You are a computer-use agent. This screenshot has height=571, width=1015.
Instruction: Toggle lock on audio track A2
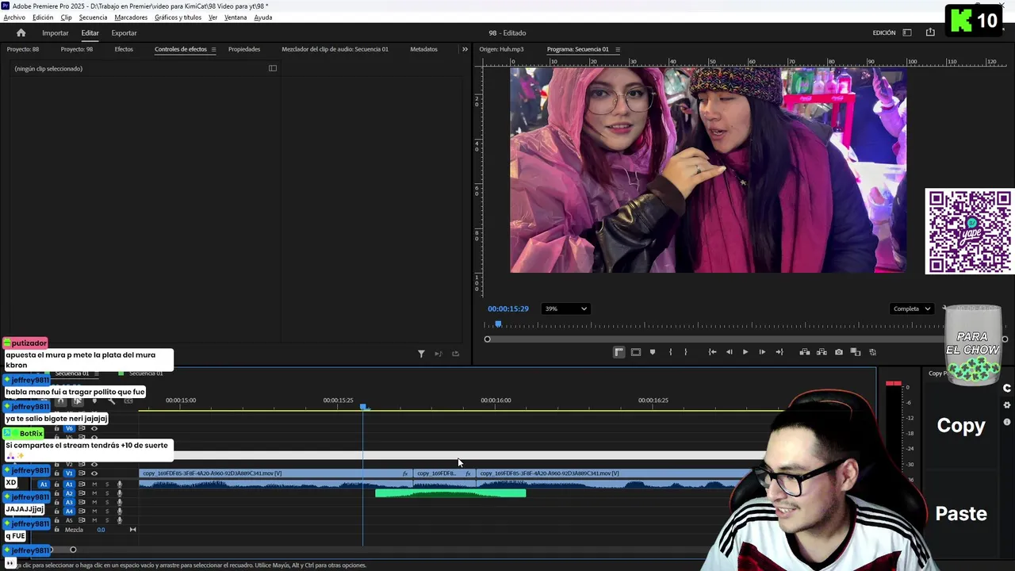(56, 493)
